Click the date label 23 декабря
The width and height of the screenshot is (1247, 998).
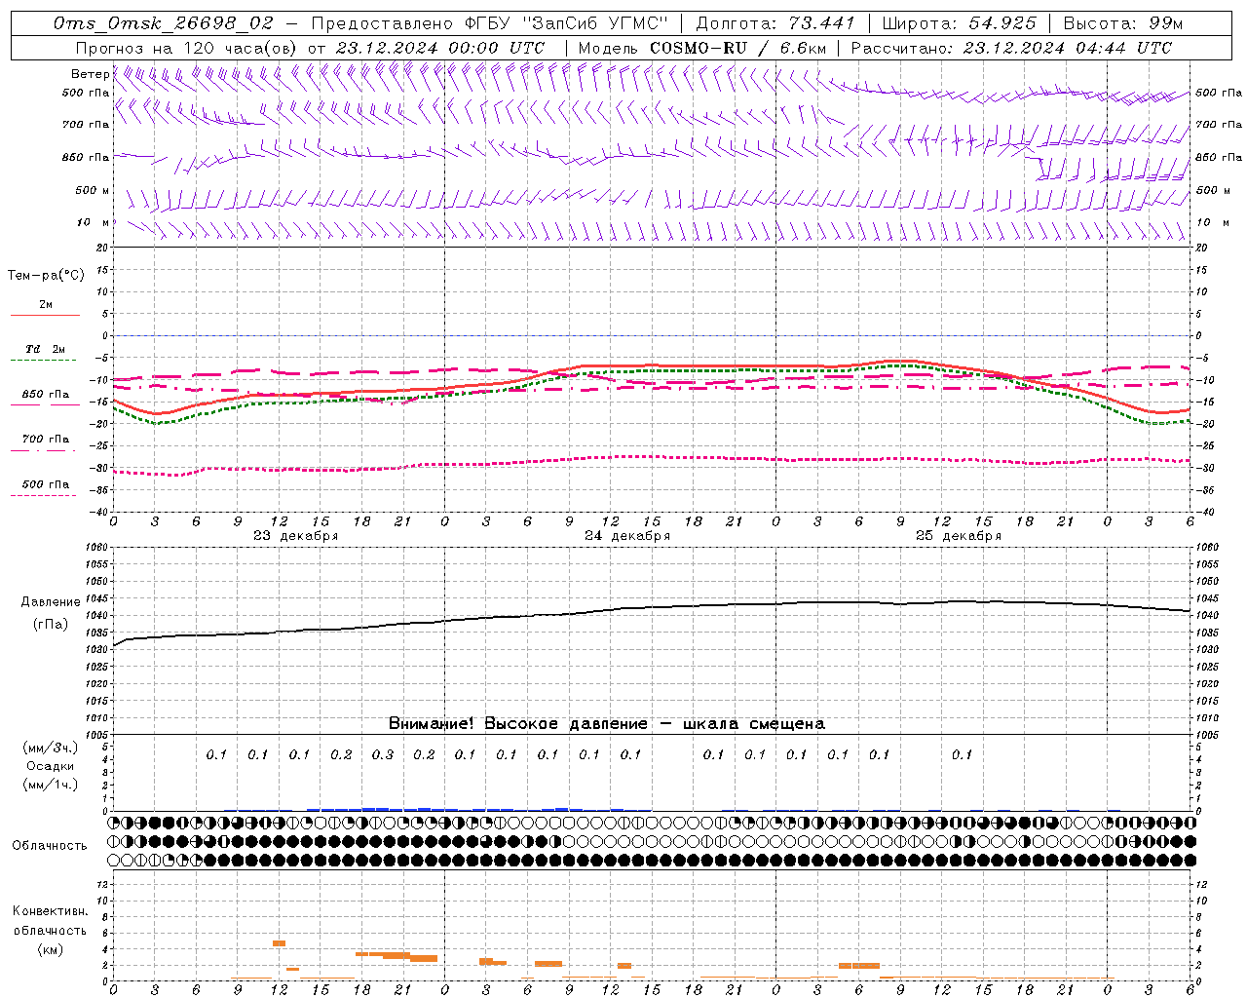click(x=295, y=536)
